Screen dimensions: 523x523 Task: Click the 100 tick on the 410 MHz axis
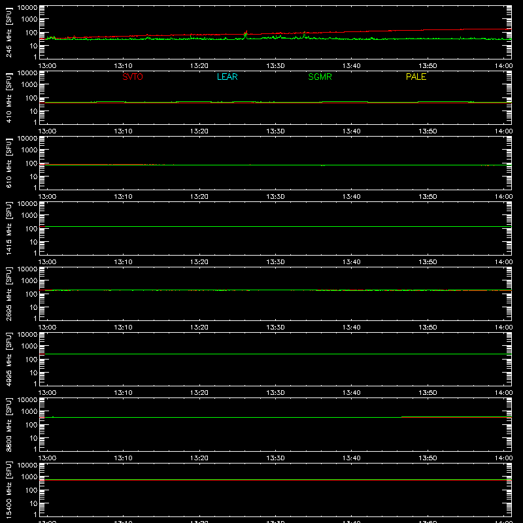point(31,98)
